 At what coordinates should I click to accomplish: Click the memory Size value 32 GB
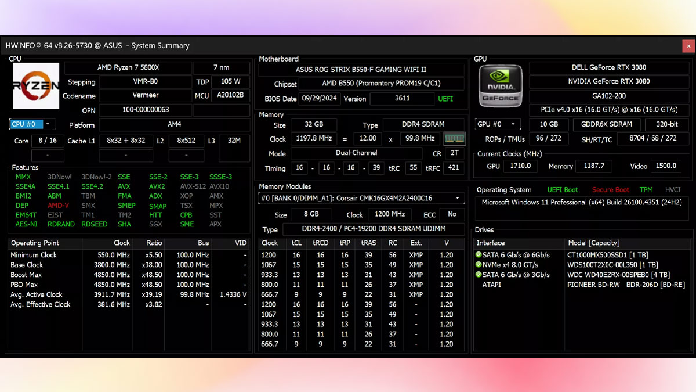pos(314,125)
